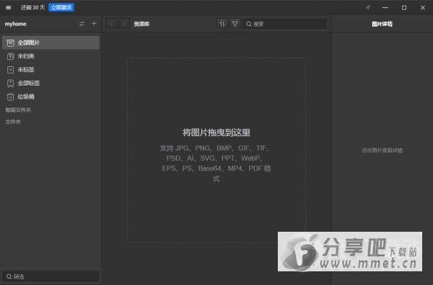Open the hamburger main menu
433x285 pixels.
click(x=8, y=8)
